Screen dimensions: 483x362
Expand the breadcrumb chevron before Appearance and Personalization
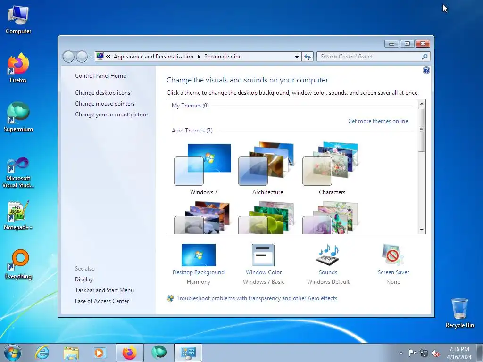click(108, 57)
